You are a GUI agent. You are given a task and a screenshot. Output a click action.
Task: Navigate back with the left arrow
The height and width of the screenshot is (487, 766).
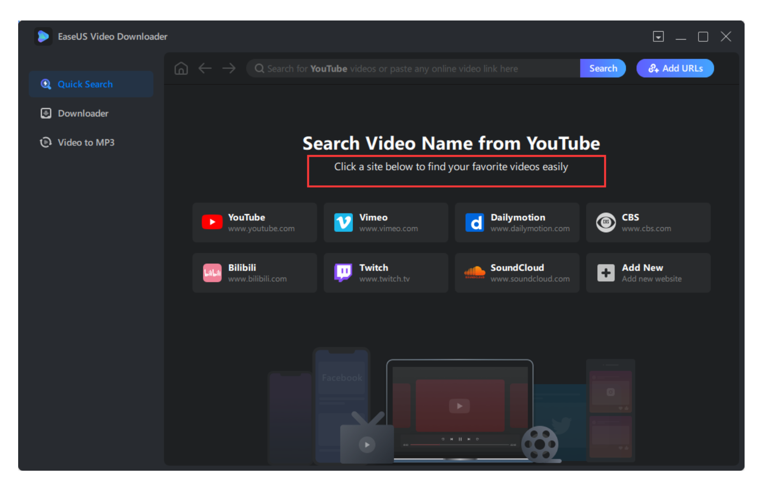[x=205, y=68]
